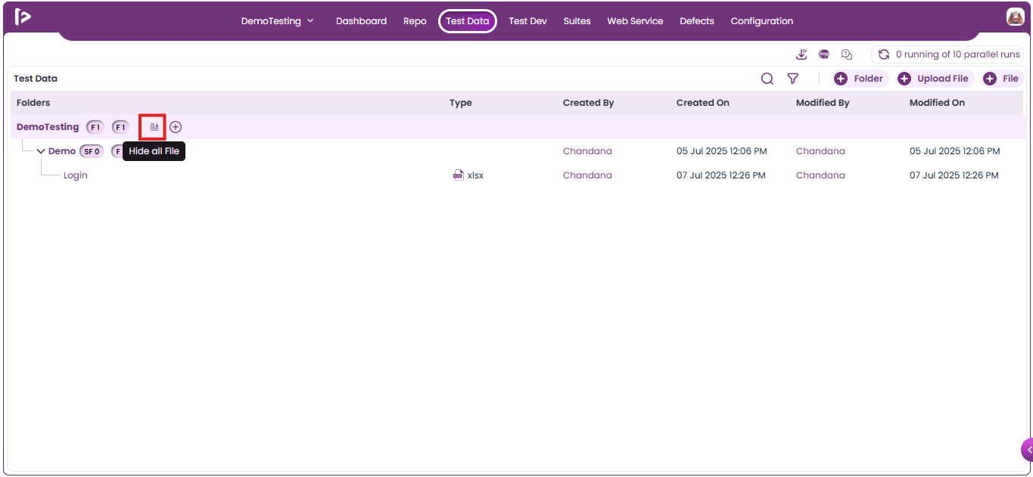The width and height of the screenshot is (1033, 477).
Task: Select the DemoTesting root folder
Action: 48,127
